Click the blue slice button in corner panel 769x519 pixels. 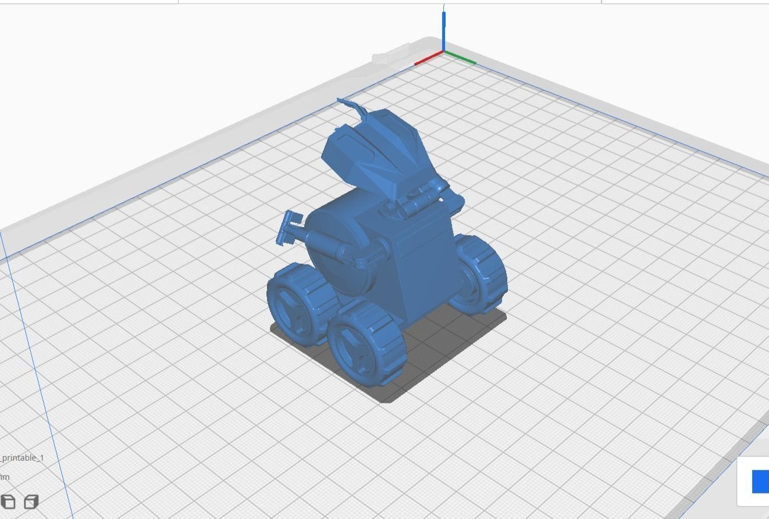pyautogui.click(x=760, y=482)
